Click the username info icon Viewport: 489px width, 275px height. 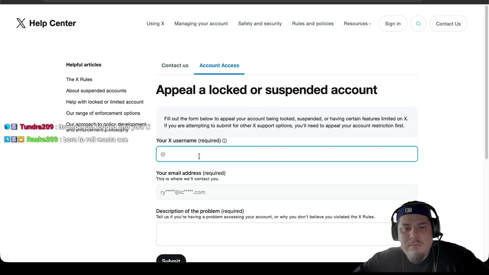[x=225, y=141]
